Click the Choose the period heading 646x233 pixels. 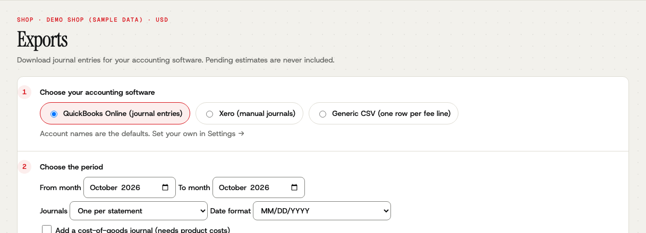pyautogui.click(x=71, y=167)
